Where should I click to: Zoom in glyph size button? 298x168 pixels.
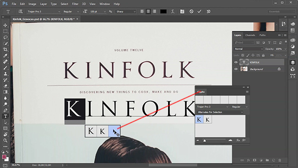(230, 140)
